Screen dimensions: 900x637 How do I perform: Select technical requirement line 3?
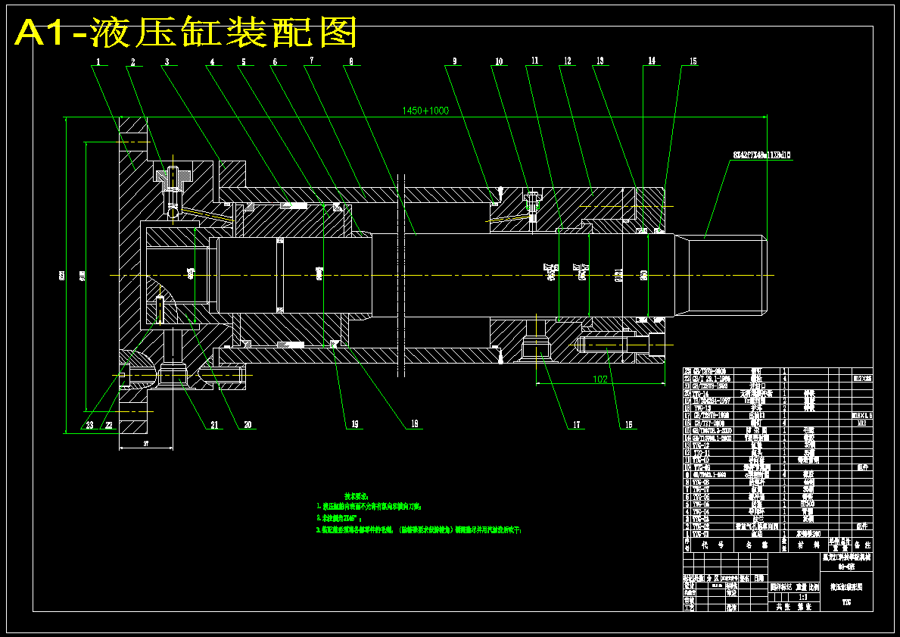tap(419, 530)
